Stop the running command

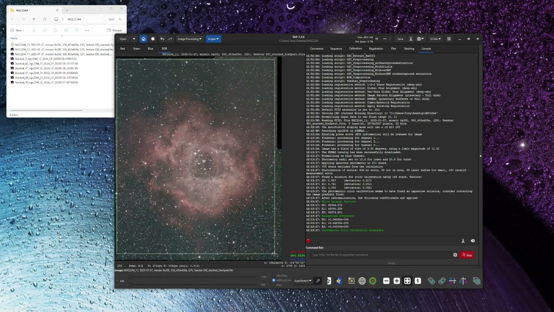click(467, 255)
